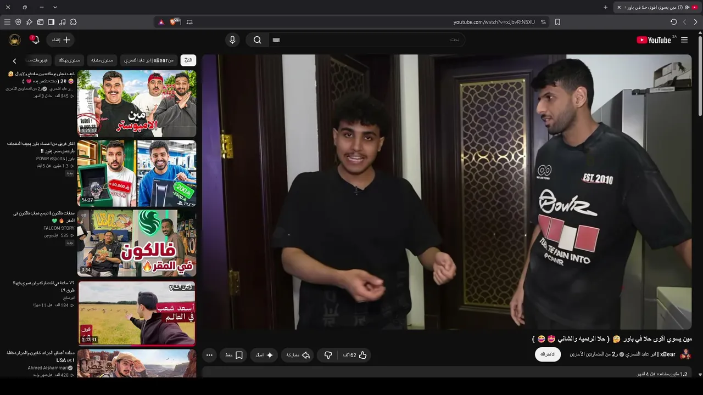This screenshot has width=703, height=395.
Task: Click the Create (إنشاء) button
Action: (61, 40)
